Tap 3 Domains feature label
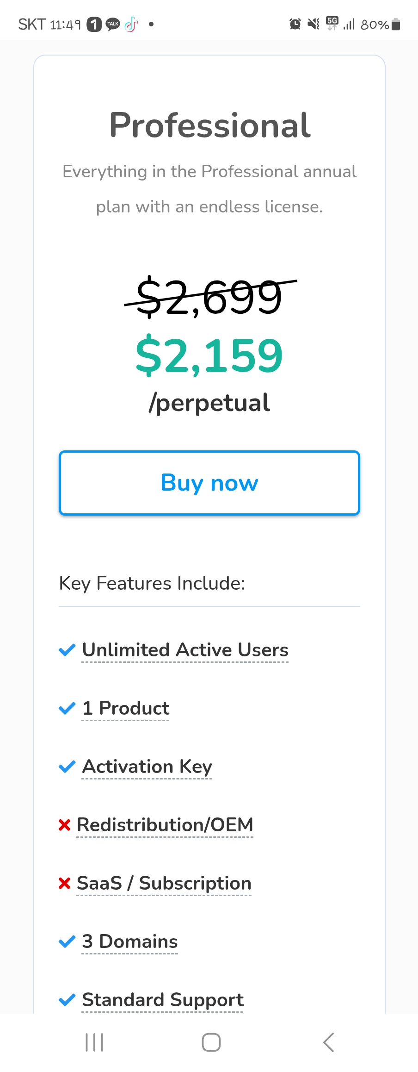 [x=130, y=941]
